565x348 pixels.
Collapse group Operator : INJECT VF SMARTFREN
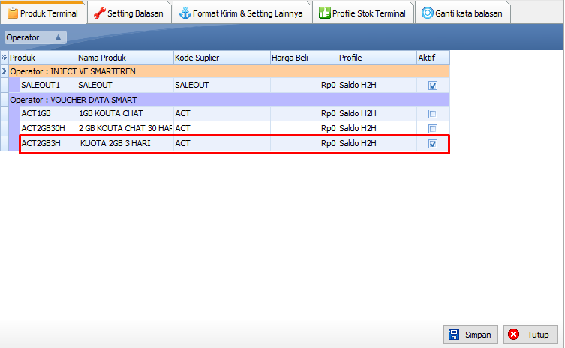pos(229,71)
